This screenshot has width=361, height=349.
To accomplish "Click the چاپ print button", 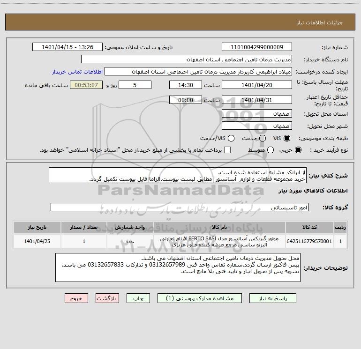I will [138, 298].
